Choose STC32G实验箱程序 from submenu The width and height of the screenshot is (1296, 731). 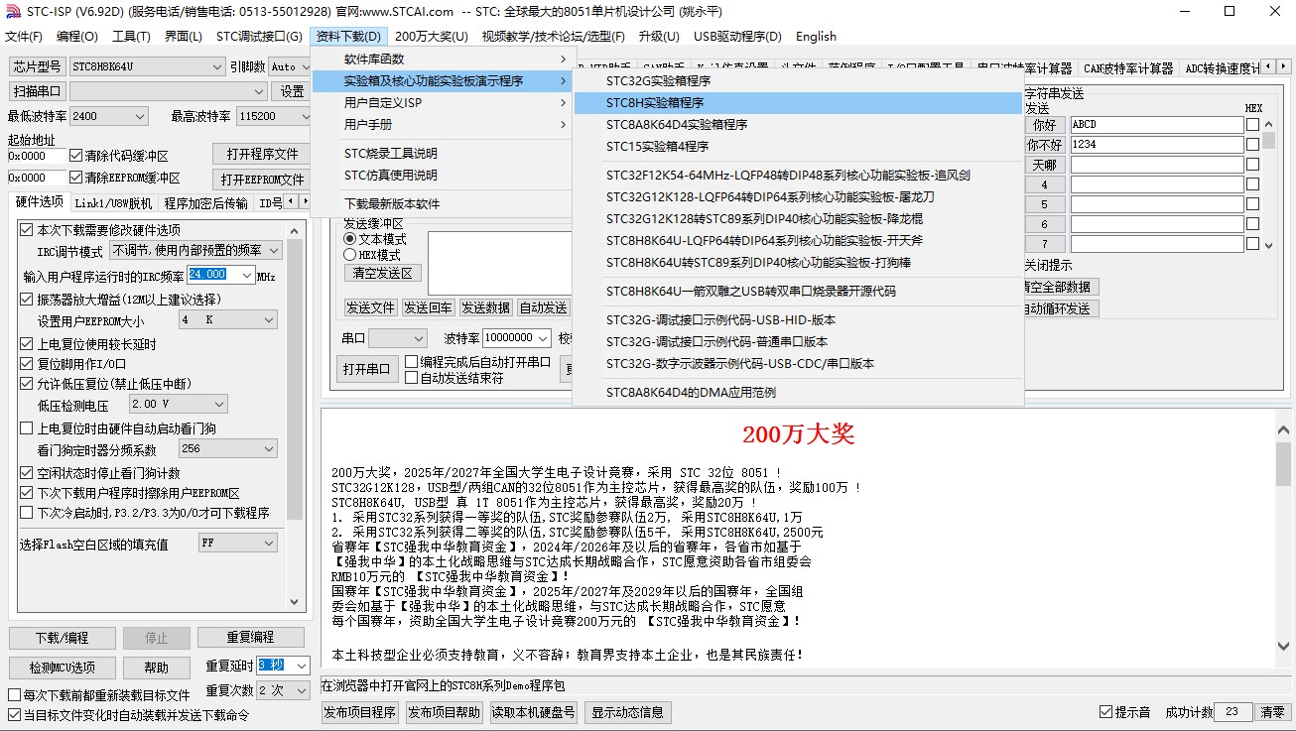(798, 81)
